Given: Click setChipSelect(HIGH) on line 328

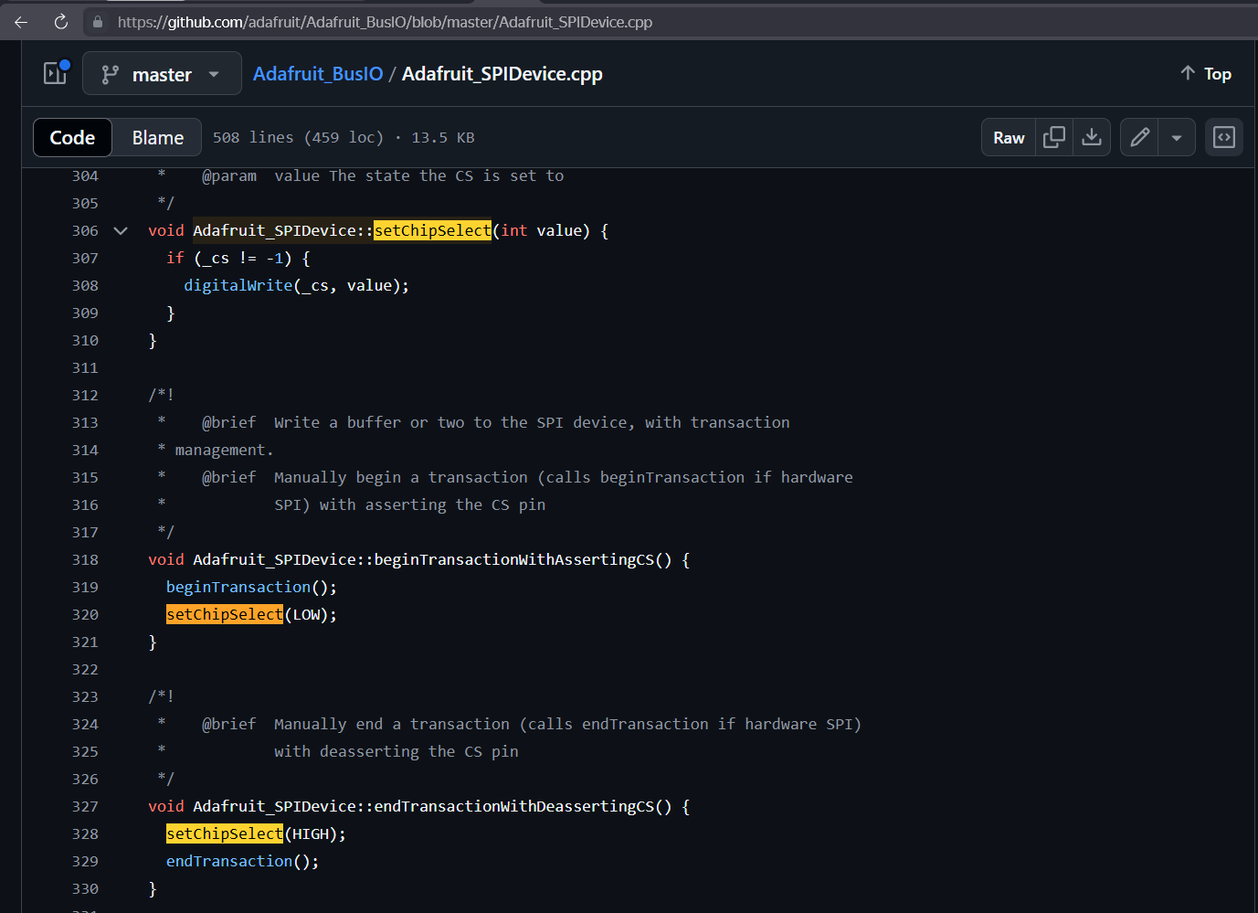Looking at the screenshot, I should [256, 833].
